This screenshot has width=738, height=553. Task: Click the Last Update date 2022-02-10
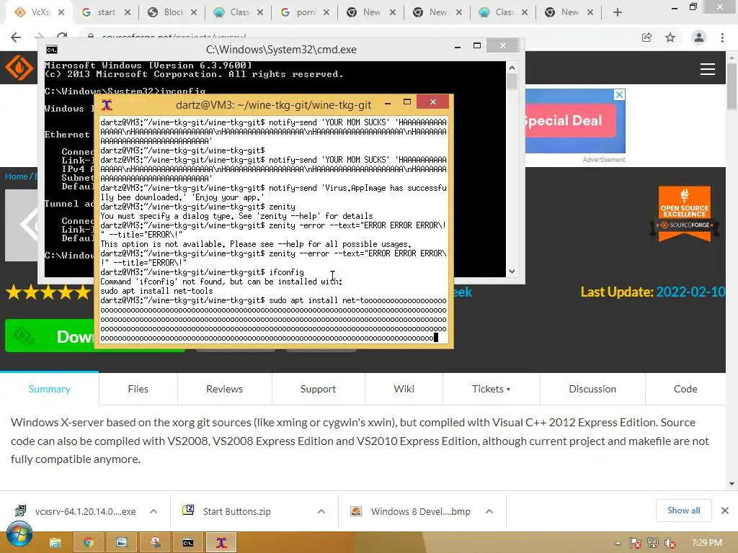[690, 292]
